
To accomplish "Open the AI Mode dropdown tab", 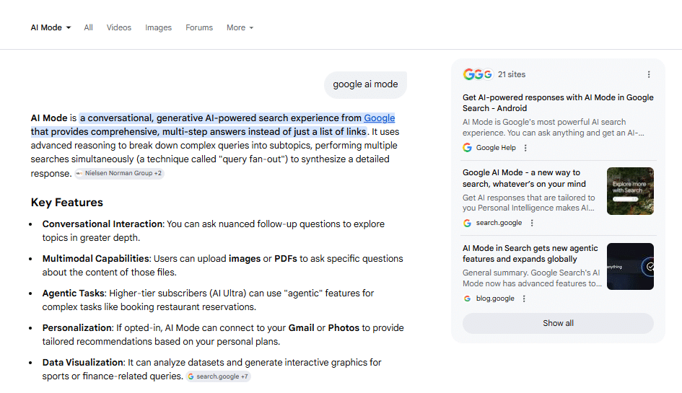I will pos(51,27).
